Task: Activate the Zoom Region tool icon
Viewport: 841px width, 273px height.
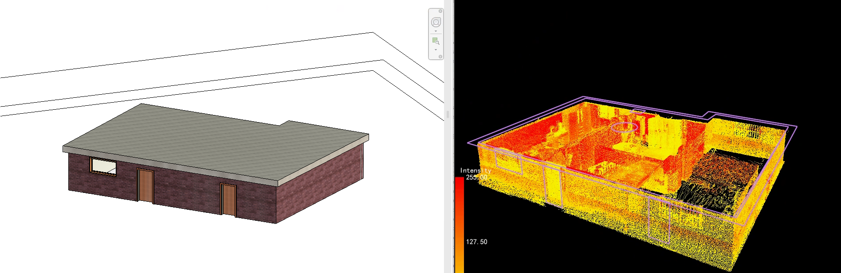Action: click(436, 41)
